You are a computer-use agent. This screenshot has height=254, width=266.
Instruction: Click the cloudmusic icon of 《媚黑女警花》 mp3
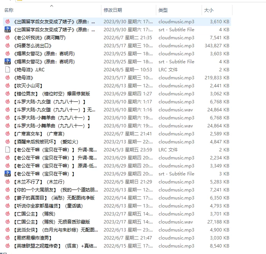point(8,54)
